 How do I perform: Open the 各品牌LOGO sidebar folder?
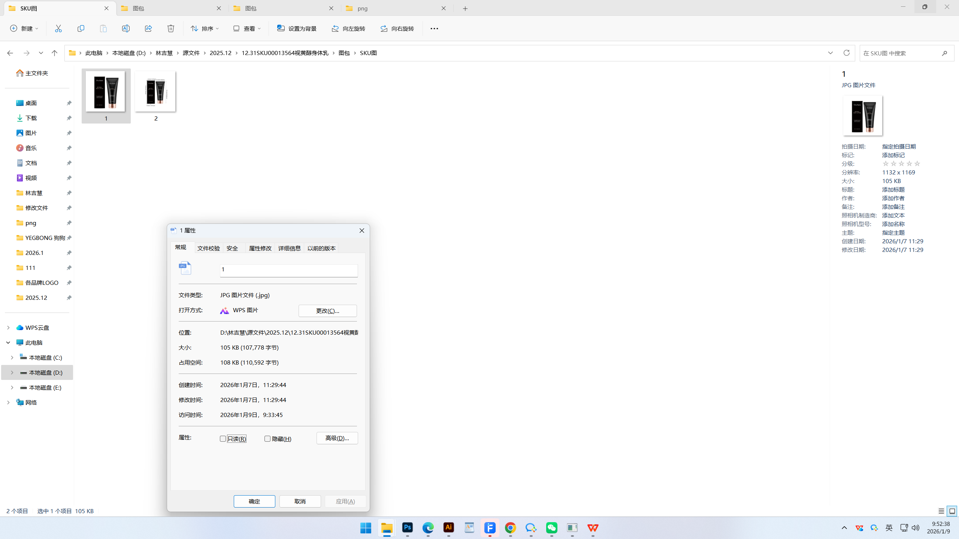pos(37,283)
